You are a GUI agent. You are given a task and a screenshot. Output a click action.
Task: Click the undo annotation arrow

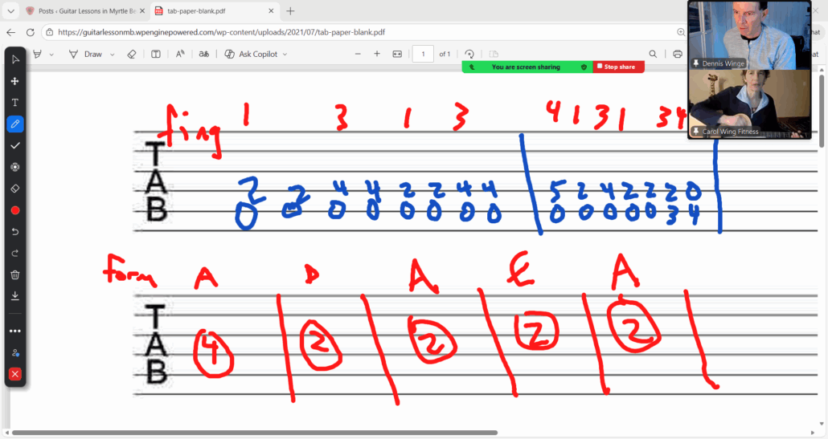[14, 232]
